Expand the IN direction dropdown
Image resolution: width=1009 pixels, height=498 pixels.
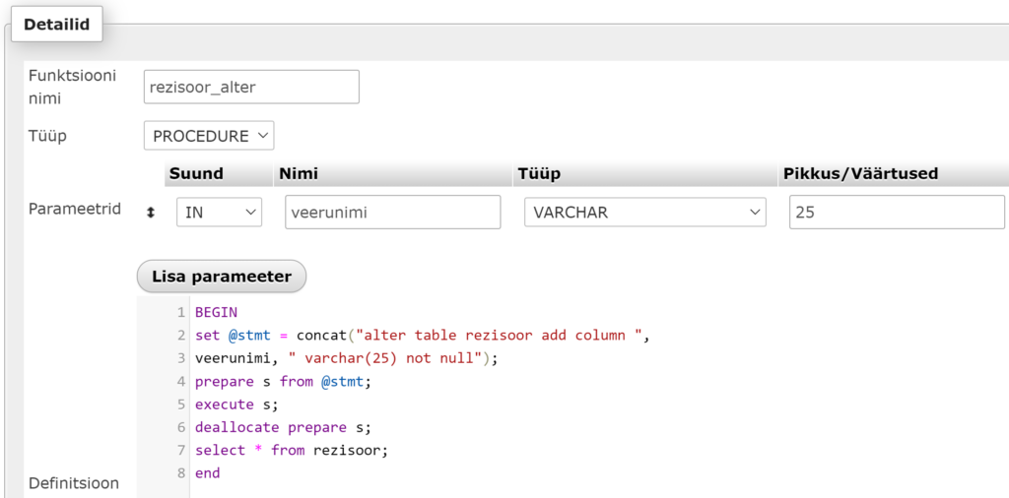tap(219, 212)
